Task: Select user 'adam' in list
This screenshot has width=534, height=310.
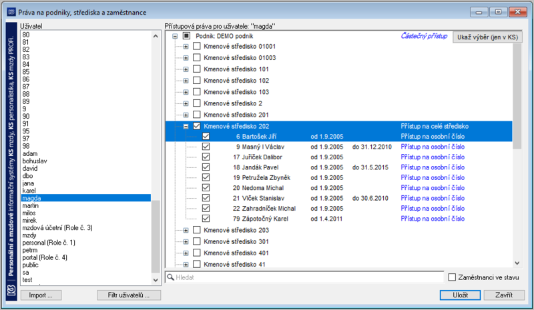Action: coord(30,153)
